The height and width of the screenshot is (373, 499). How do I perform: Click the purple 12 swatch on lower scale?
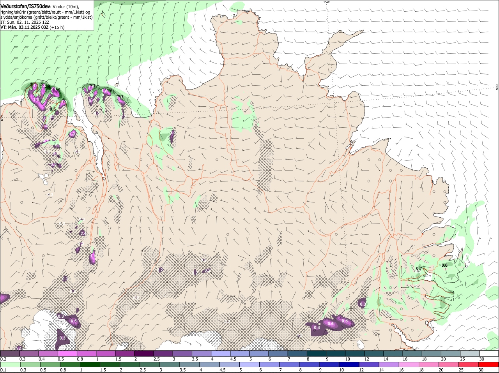[368, 365]
